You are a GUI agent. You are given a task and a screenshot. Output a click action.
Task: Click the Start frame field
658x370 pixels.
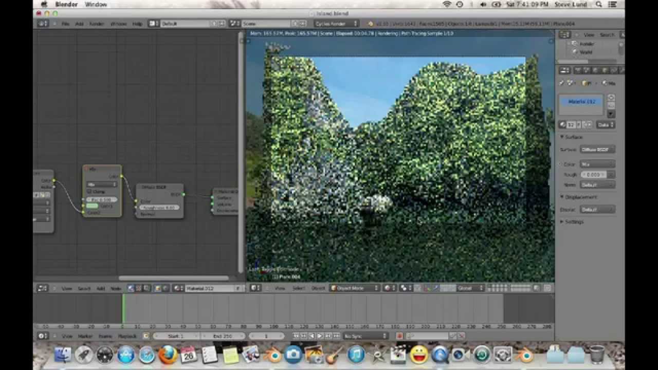tap(175, 336)
